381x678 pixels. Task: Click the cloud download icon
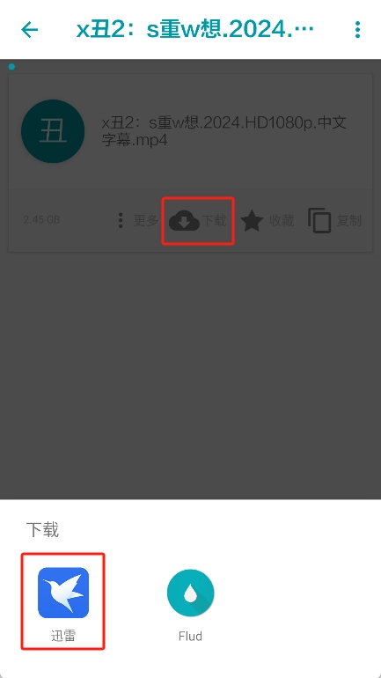(184, 221)
